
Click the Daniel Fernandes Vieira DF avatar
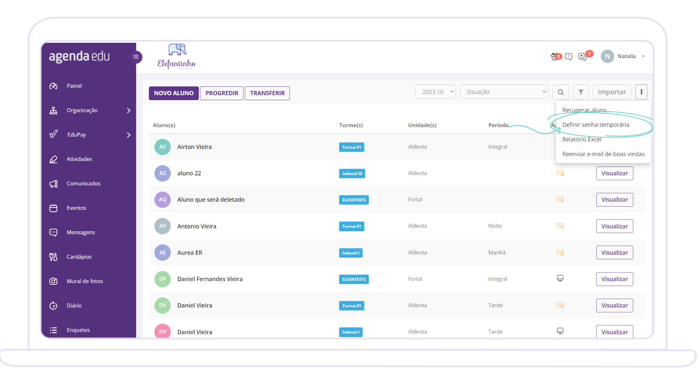tap(162, 279)
